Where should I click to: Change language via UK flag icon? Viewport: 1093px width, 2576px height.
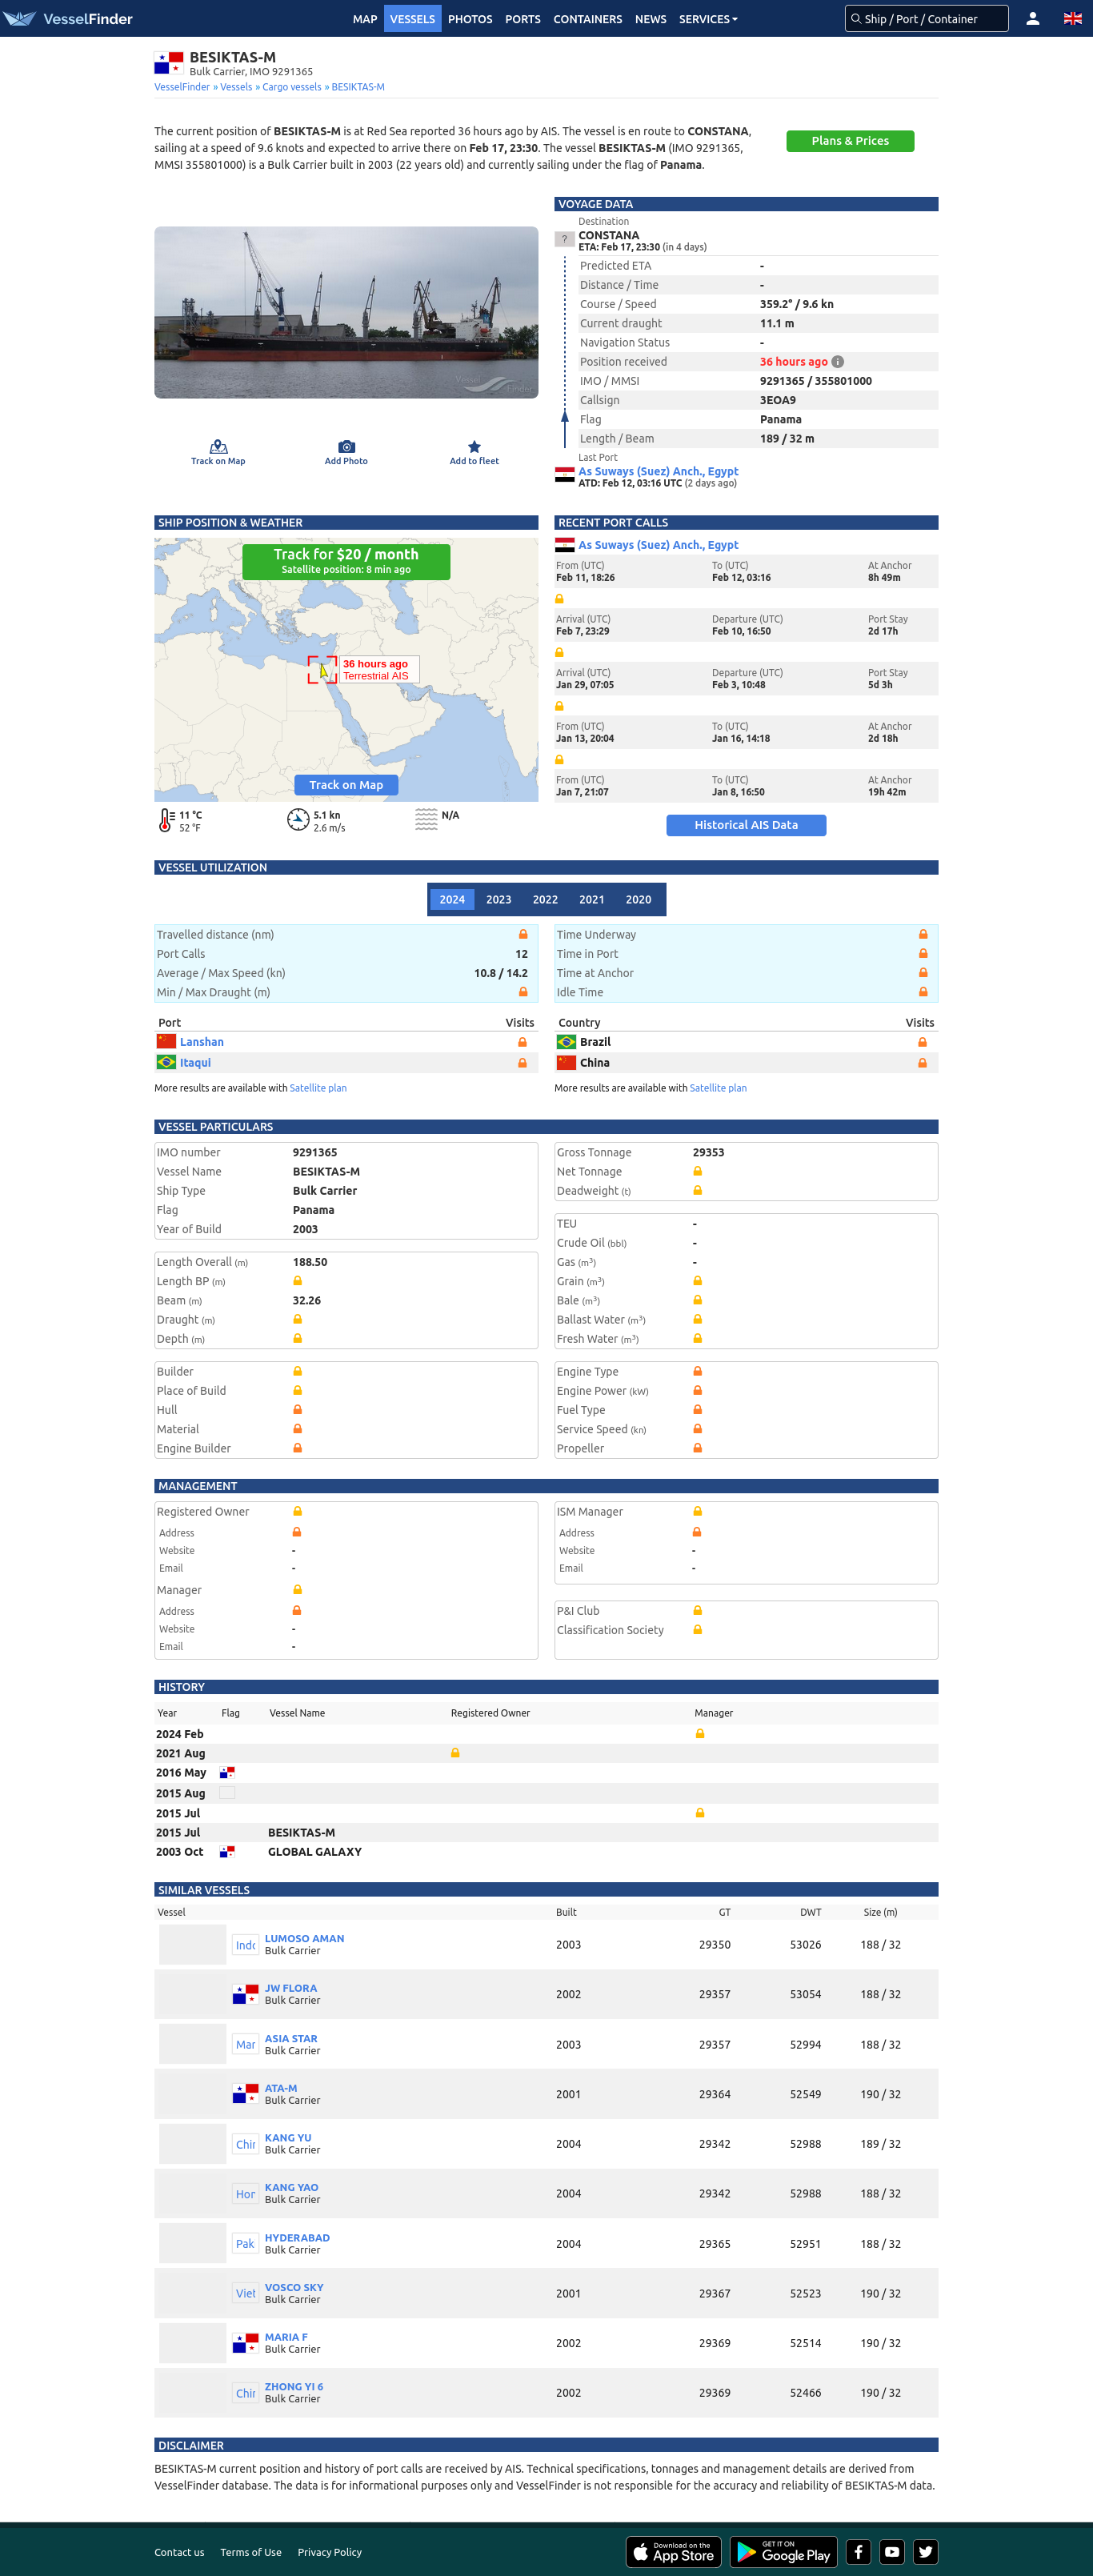click(x=1072, y=18)
